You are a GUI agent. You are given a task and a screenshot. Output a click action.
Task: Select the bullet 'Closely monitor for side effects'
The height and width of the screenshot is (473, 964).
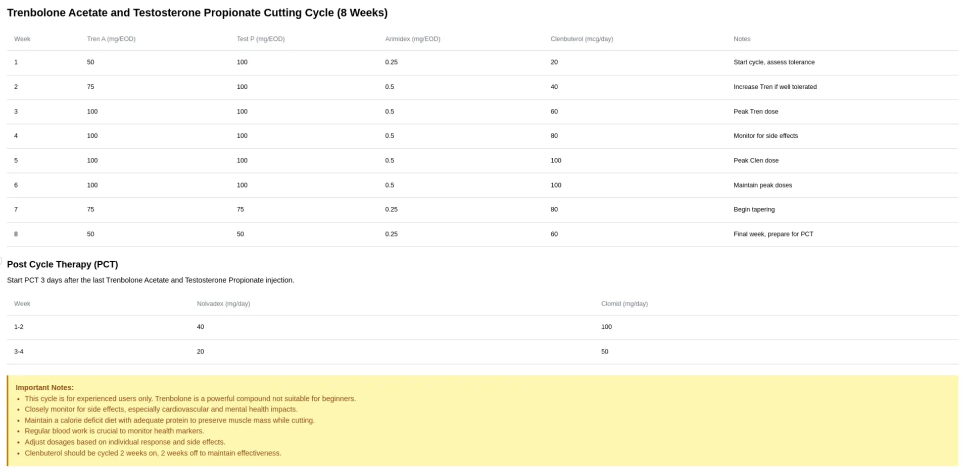tap(161, 409)
